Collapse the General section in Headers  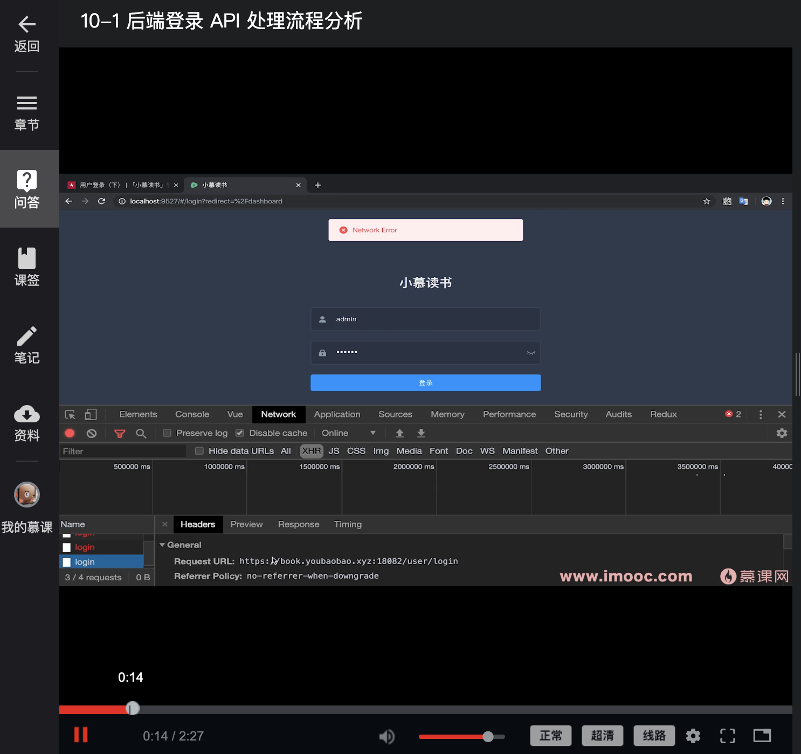[x=162, y=545]
